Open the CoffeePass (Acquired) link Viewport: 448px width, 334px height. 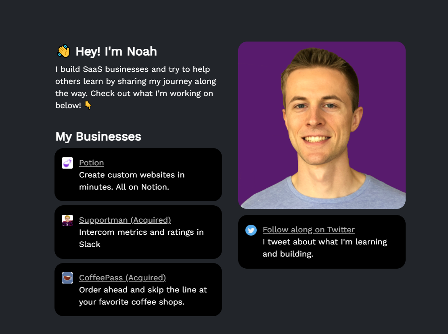pos(122,278)
